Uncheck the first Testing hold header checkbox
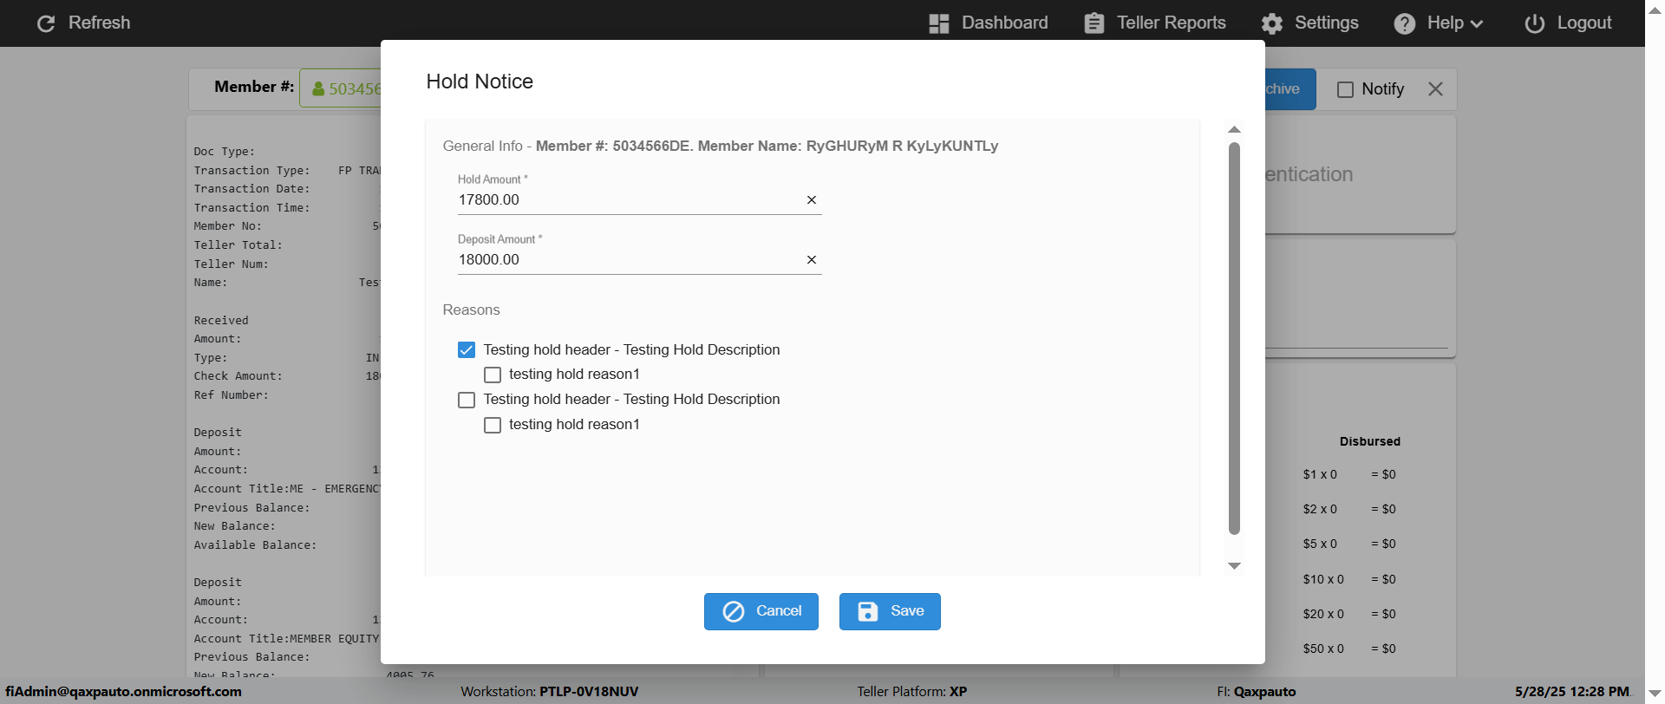This screenshot has height=704, width=1665. coord(467,350)
